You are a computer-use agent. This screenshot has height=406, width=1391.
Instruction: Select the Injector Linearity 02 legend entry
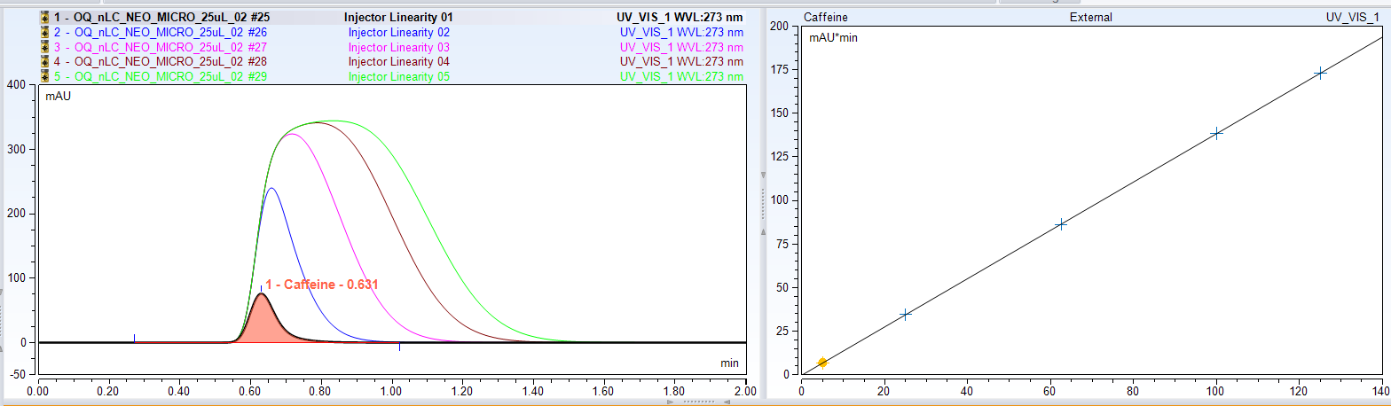point(398,32)
